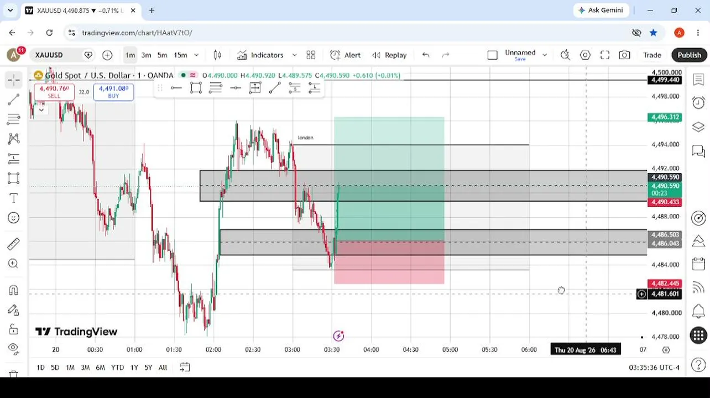
Task: Select the XABCD pattern tool
Action: click(14, 139)
